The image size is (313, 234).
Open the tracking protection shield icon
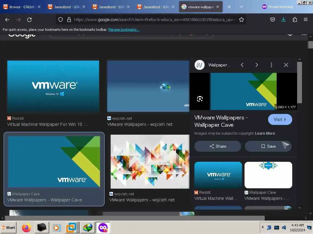(x=61, y=19)
